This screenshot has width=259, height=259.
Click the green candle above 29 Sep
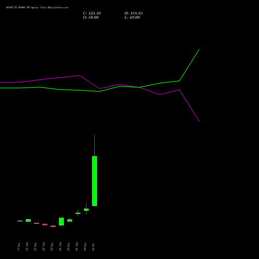[x=87, y=210]
